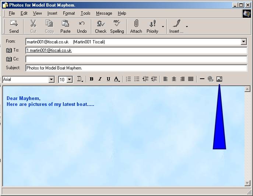Expand the From account dropdown
253x196 pixels.
pos(243,42)
